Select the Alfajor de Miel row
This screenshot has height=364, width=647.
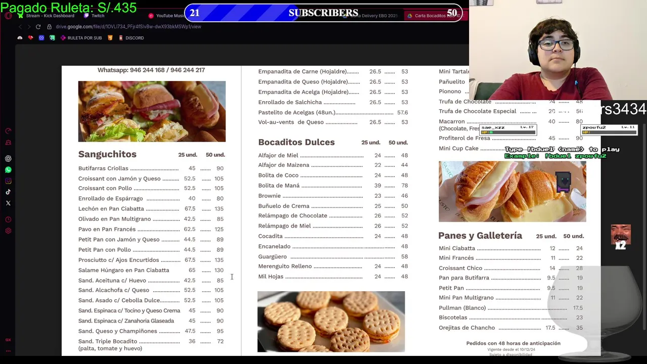click(333, 155)
